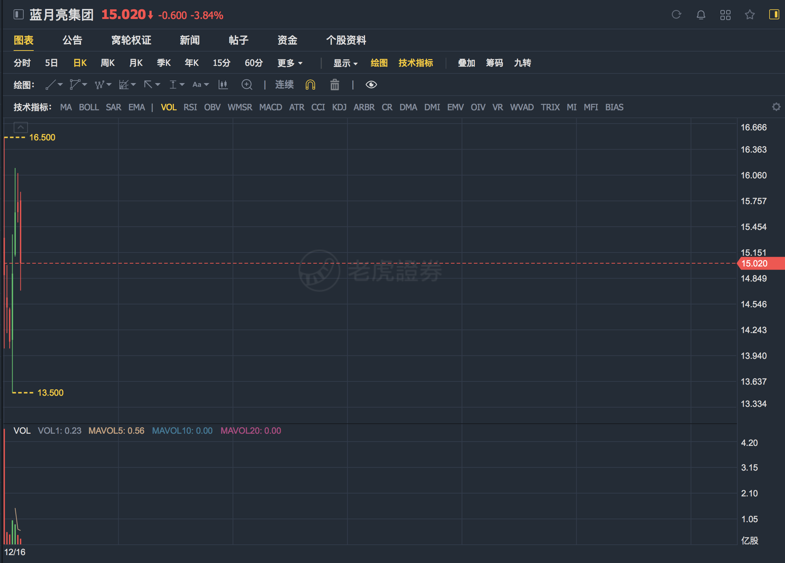785x563 pixels.
Task: Switch to the 个股资料 tab
Action: point(346,40)
